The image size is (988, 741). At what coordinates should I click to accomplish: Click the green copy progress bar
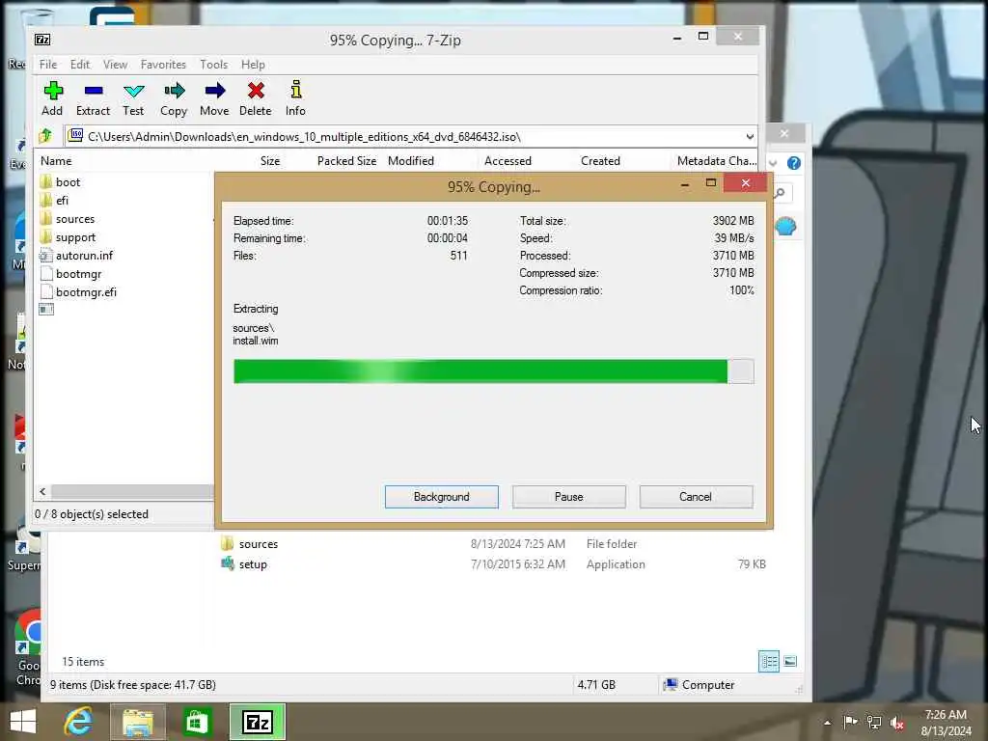click(493, 371)
